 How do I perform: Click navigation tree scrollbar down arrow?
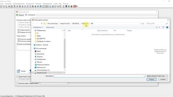pyautogui.click(x=65, y=73)
